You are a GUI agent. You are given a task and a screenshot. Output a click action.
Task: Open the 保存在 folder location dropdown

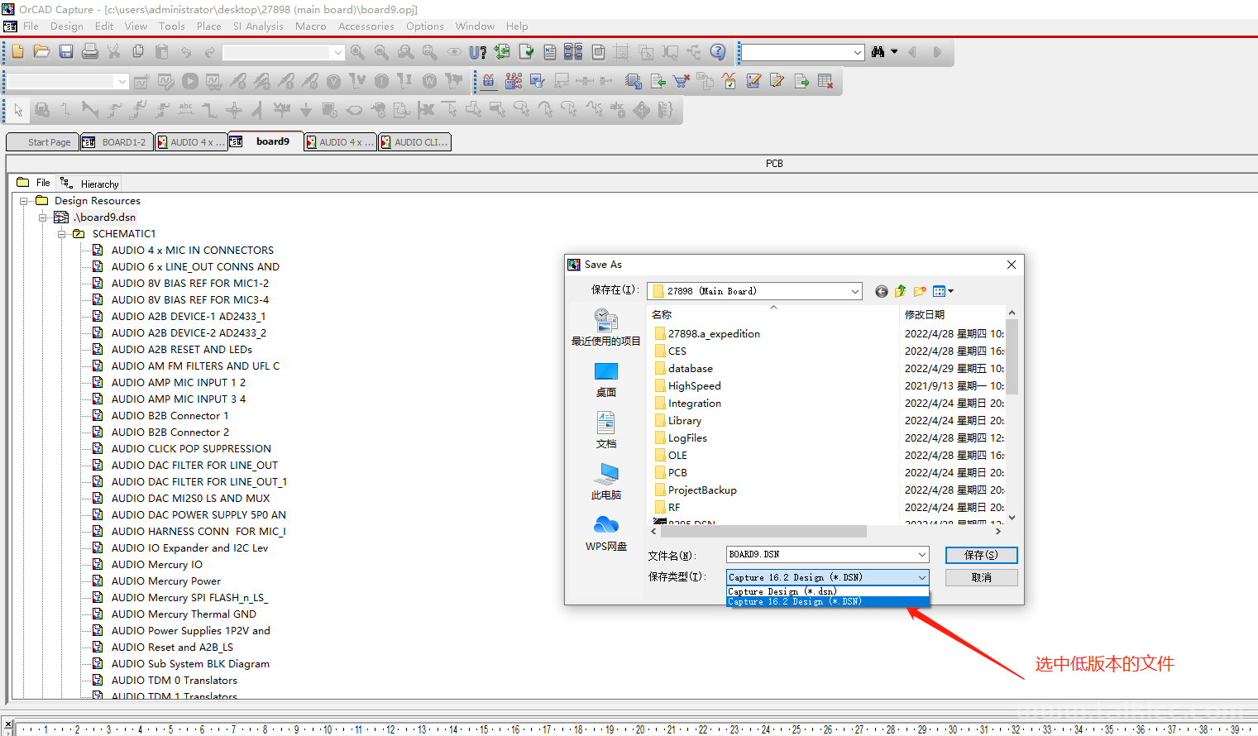click(855, 291)
